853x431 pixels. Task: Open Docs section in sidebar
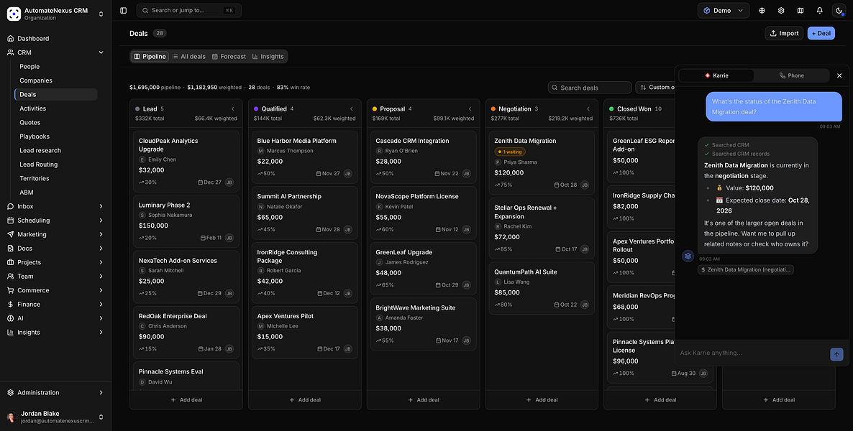[55, 249]
